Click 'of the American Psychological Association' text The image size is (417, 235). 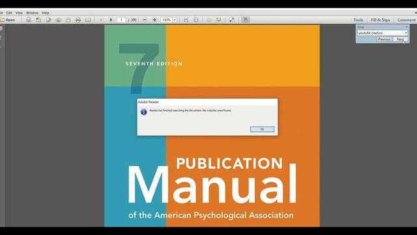211,215
